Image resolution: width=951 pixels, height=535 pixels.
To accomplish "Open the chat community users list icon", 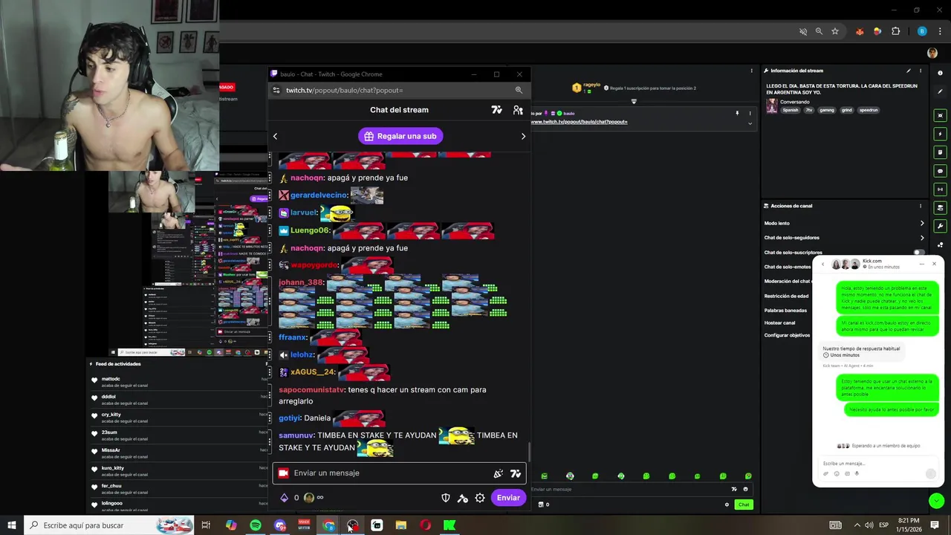I will (518, 110).
